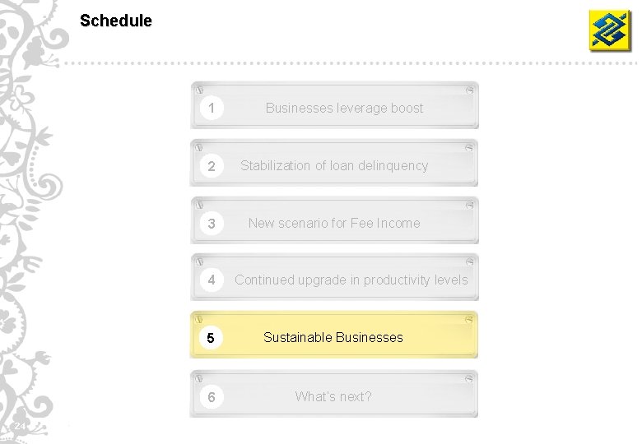The width and height of the screenshot is (642, 444).
Task: Click the number 4 badge
Action: (x=212, y=280)
